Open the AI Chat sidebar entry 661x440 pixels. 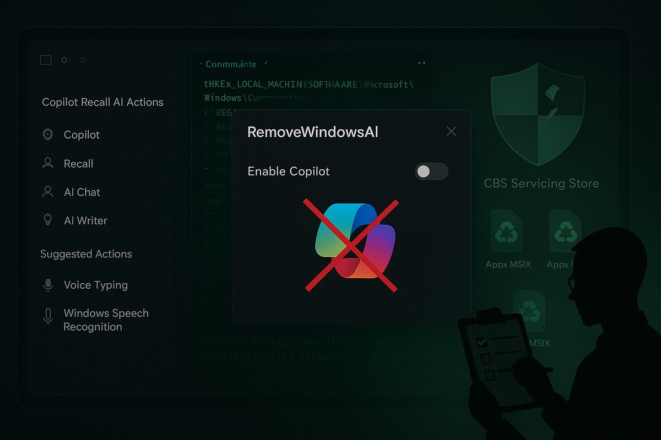coord(82,193)
